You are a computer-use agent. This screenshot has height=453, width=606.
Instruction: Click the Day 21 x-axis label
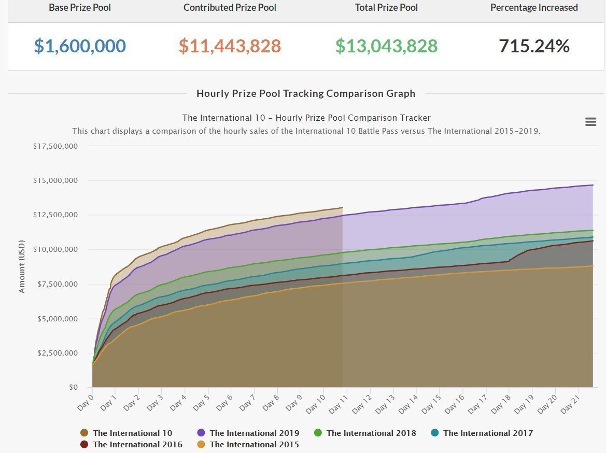click(570, 404)
